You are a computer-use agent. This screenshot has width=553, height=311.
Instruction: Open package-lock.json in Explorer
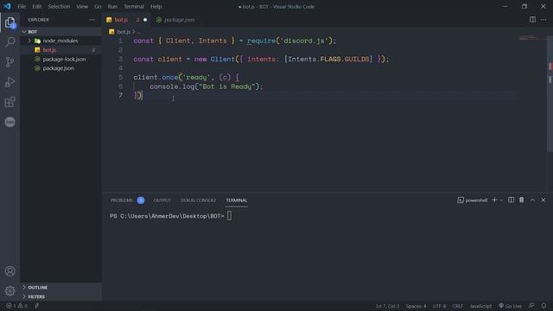click(60, 59)
